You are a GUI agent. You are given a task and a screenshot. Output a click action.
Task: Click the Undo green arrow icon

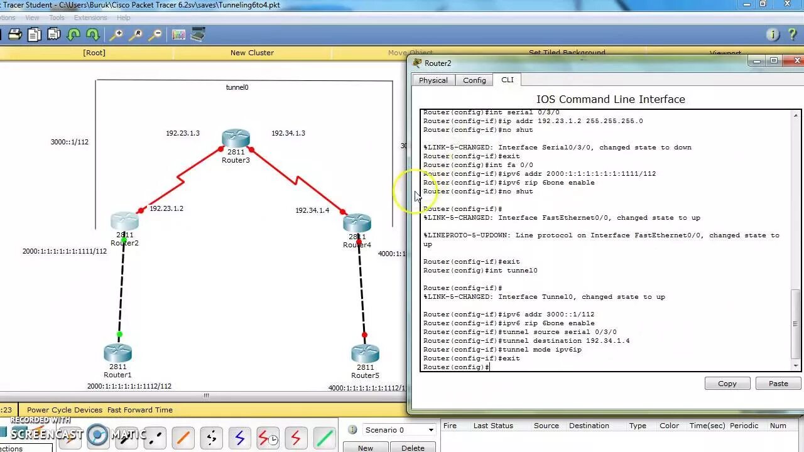(x=73, y=35)
